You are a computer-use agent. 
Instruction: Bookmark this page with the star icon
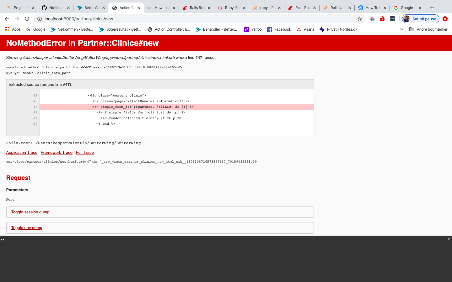pyautogui.click(x=360, y=19)
